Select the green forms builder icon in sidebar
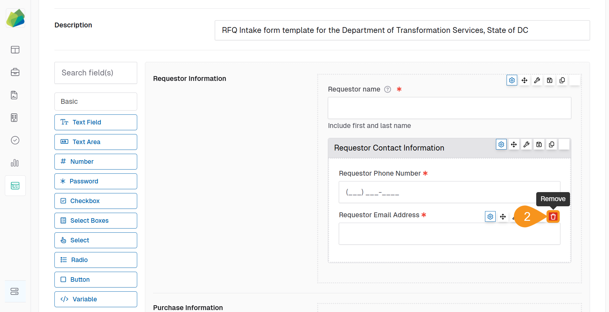This screenshot has width=609, height=312. click(15, 186)
